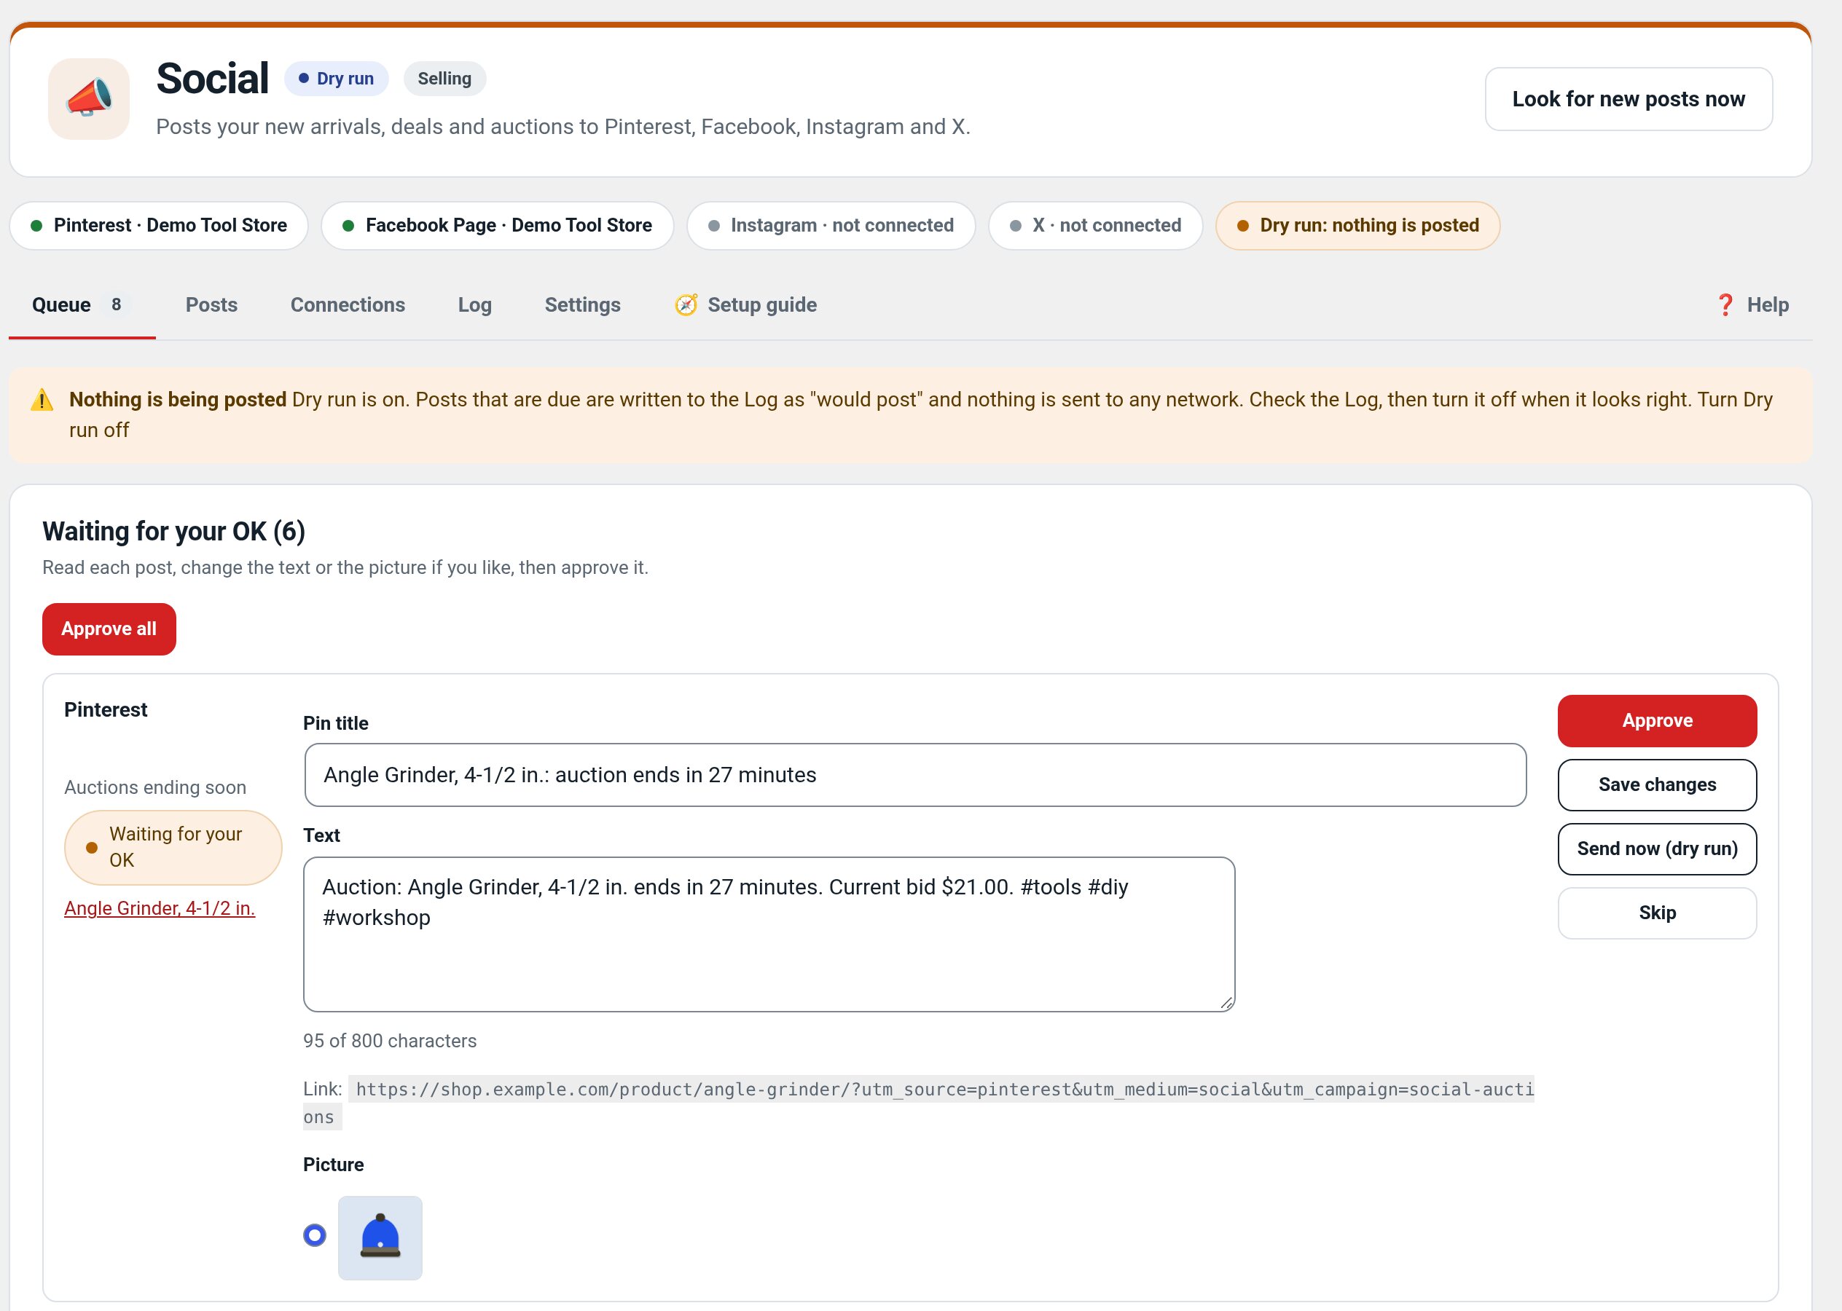This screenshot has width=1842, height=1311.
Task: Open the Settings tab
Action: 582,304
